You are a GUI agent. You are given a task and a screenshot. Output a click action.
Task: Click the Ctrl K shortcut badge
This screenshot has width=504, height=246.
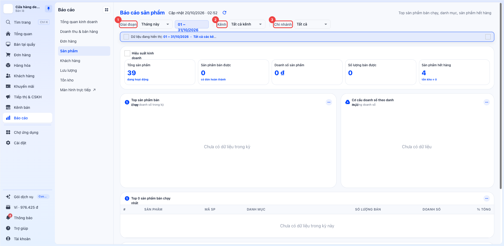click(x=44, y=22)
